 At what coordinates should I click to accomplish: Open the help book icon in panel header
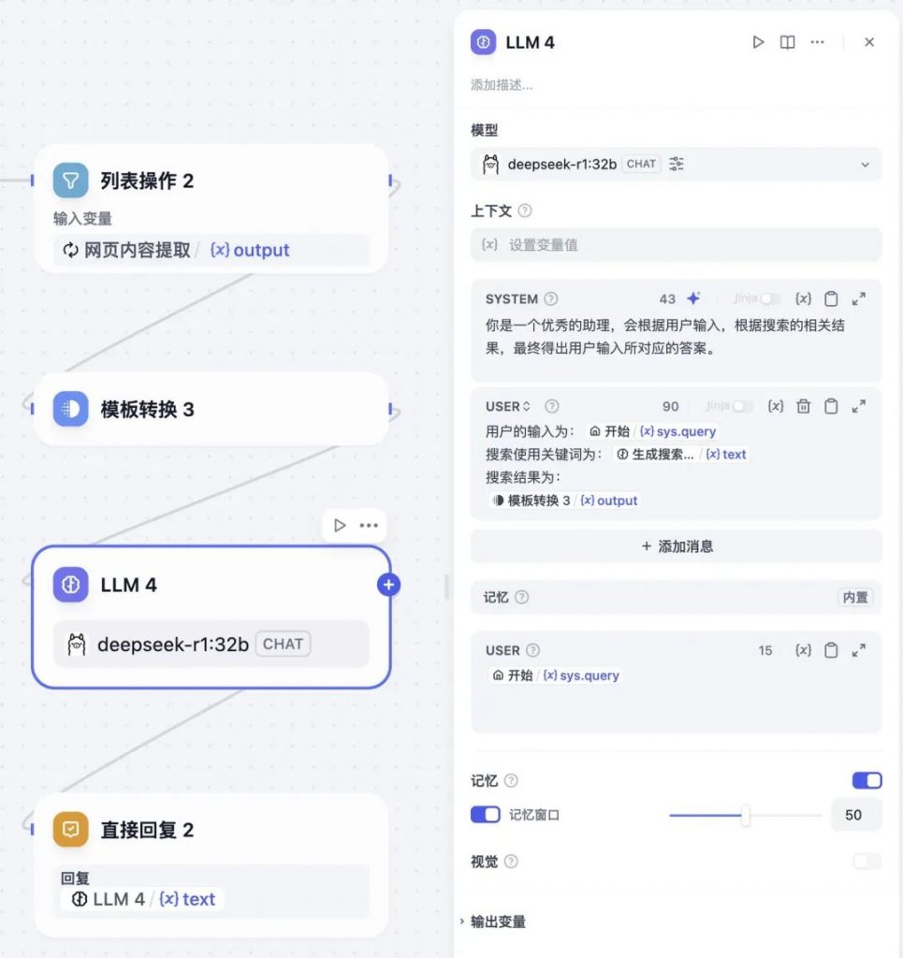788,42
